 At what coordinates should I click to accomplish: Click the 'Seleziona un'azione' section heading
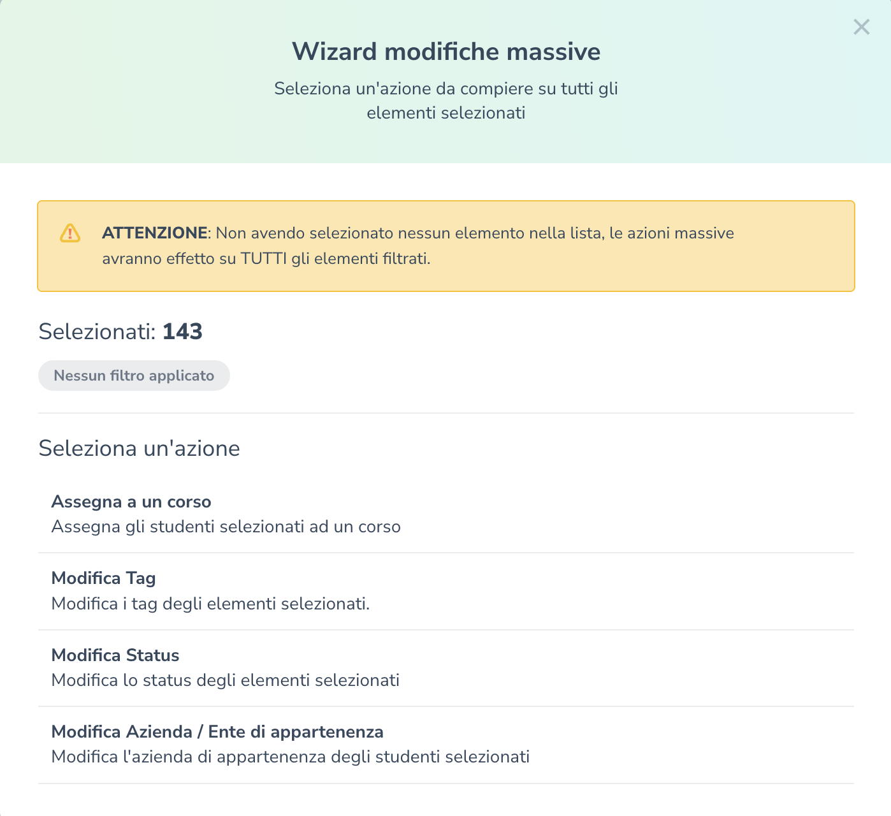click(139, 449)
